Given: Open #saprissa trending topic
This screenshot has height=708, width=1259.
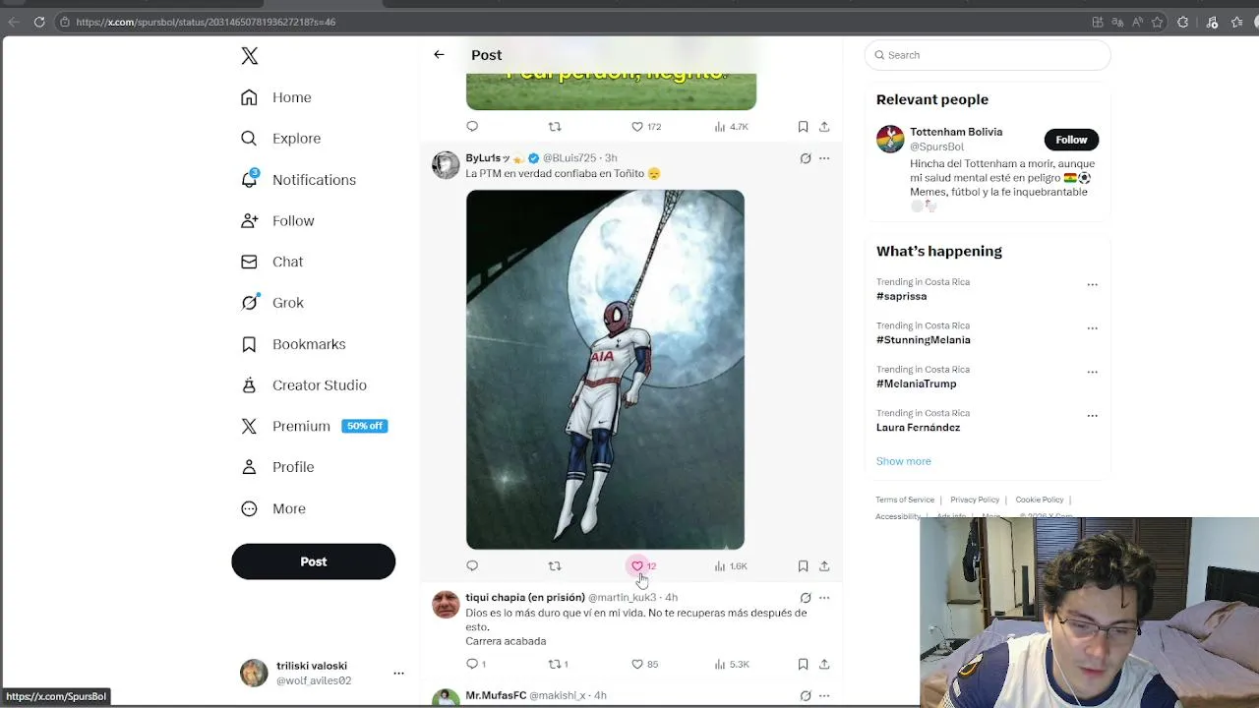Looking at the screenshot, I should pos(901,296).
